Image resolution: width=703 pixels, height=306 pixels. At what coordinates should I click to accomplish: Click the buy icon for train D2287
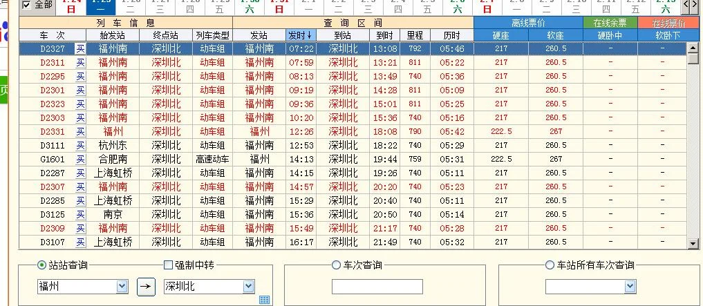pyautogui.click(x=80, y=173)
